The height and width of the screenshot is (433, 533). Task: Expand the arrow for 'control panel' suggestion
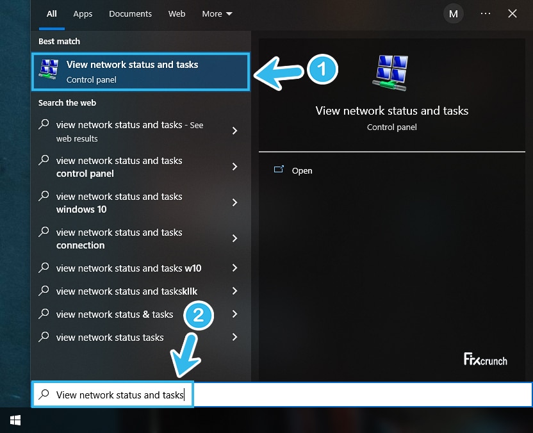234,167
